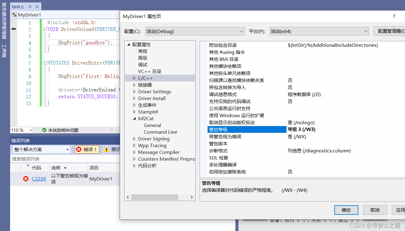Click left scroll arrow in editor status strip

tap(111, 130)
